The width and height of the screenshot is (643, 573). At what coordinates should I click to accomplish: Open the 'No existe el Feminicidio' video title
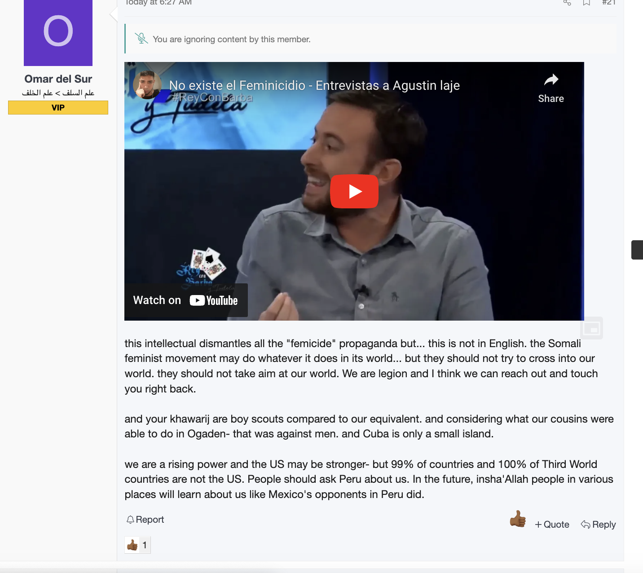coord(314,85)
